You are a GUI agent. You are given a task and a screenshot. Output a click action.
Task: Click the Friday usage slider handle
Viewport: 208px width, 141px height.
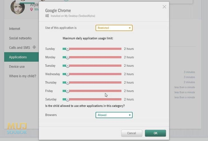[x=67, y=91]
